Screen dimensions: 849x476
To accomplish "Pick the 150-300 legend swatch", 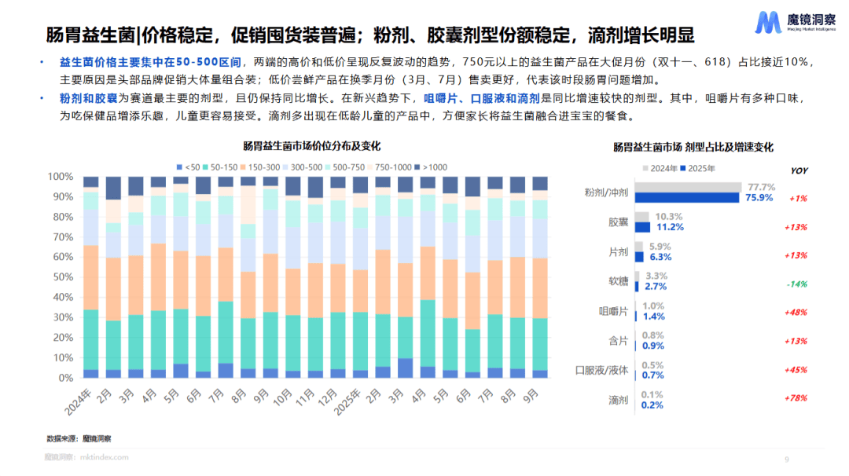I will (x=243, y=167).
